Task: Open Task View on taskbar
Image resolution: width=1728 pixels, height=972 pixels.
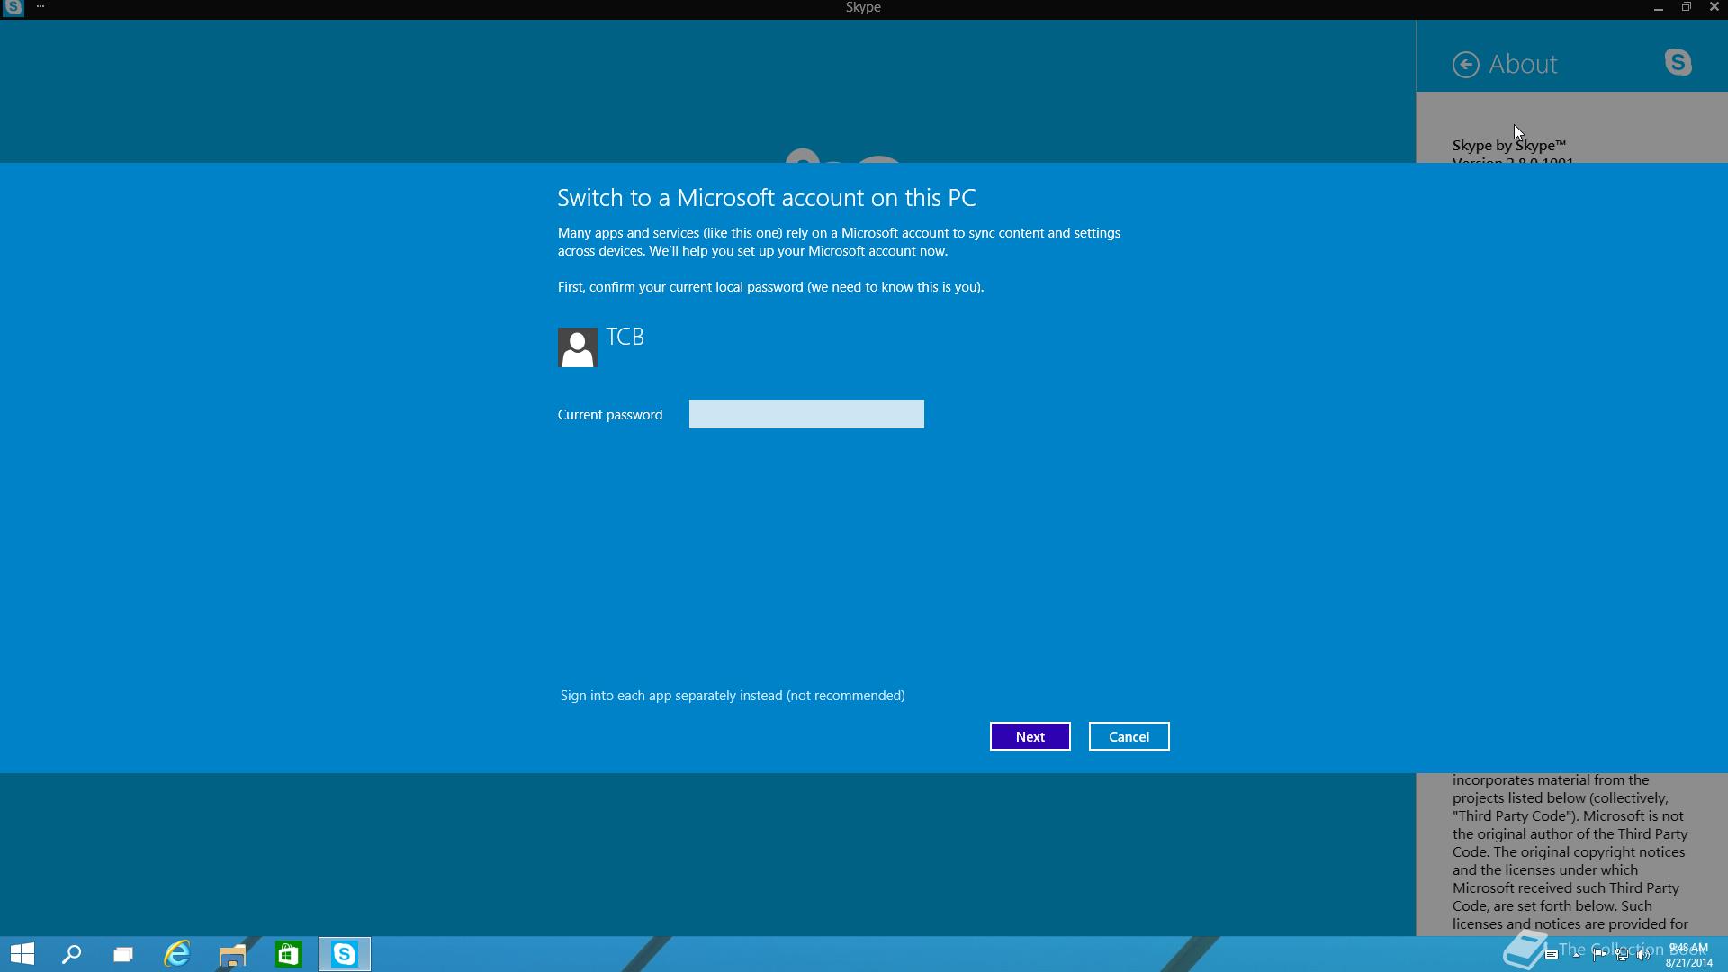Action: click(x=123, y=954)
